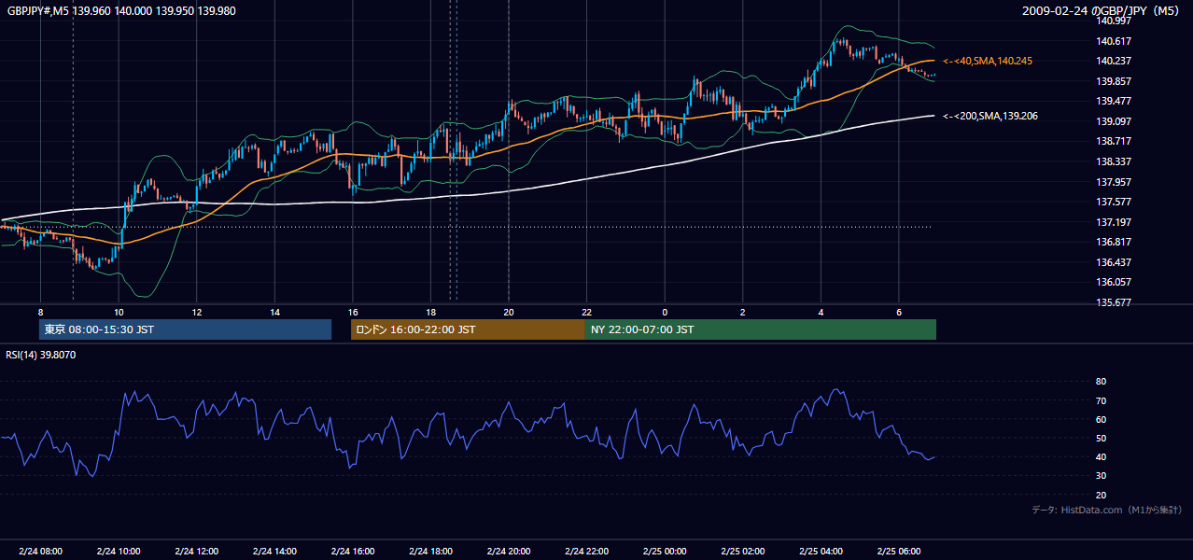Click the date label 2/25 00:00
The image size is (1193, 560).
tap(665, 552)
